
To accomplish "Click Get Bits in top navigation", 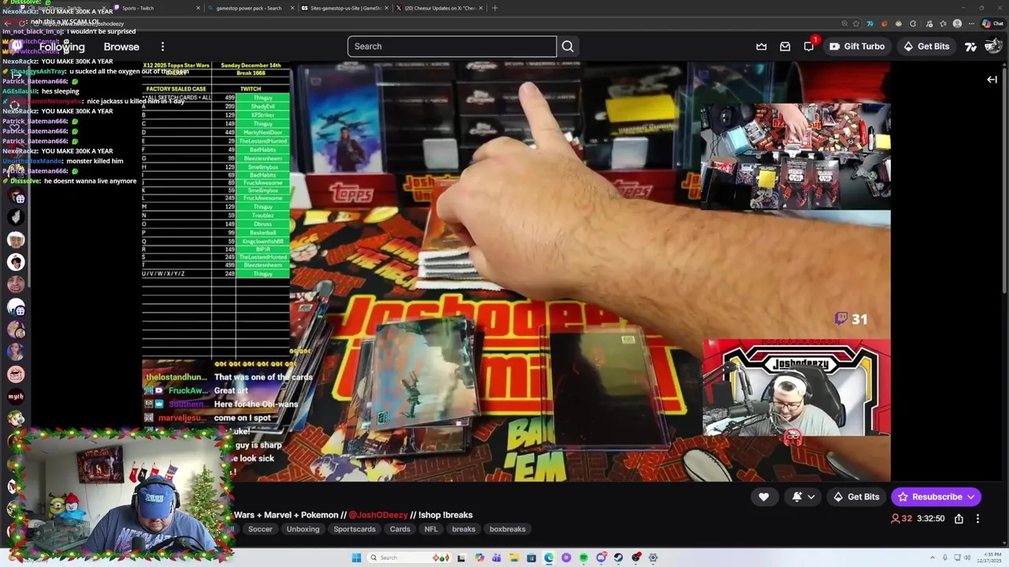I will (x=926, y=46).
